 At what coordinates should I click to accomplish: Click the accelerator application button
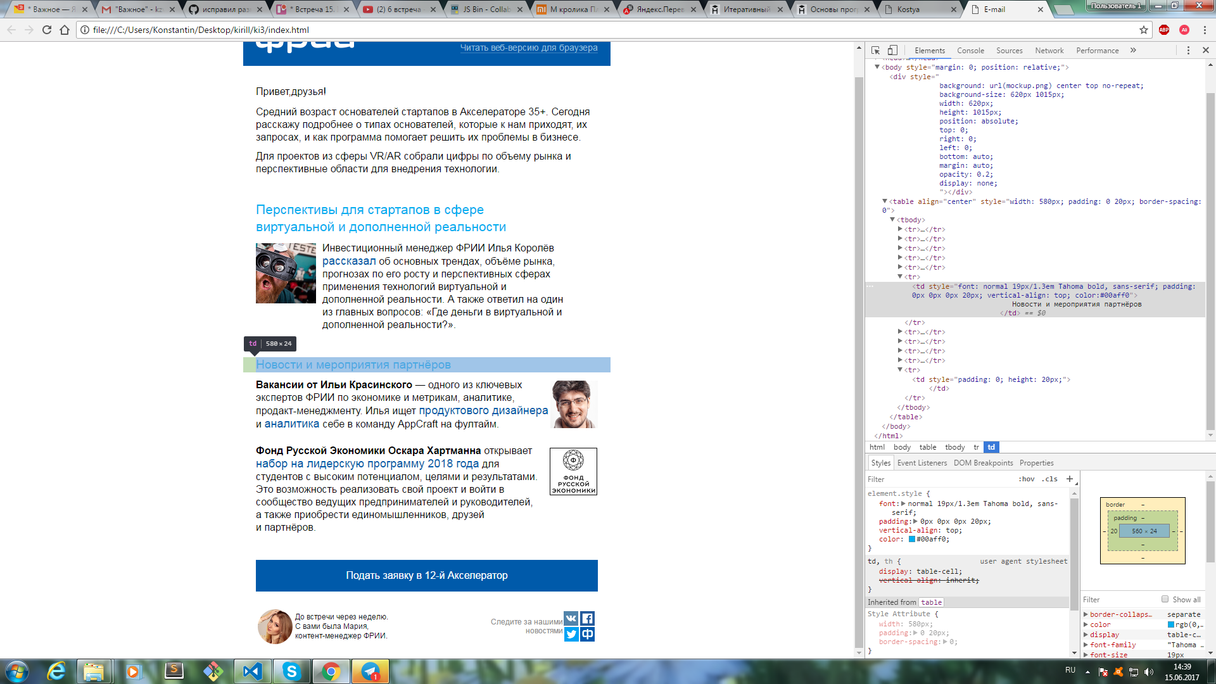[427, 575]
